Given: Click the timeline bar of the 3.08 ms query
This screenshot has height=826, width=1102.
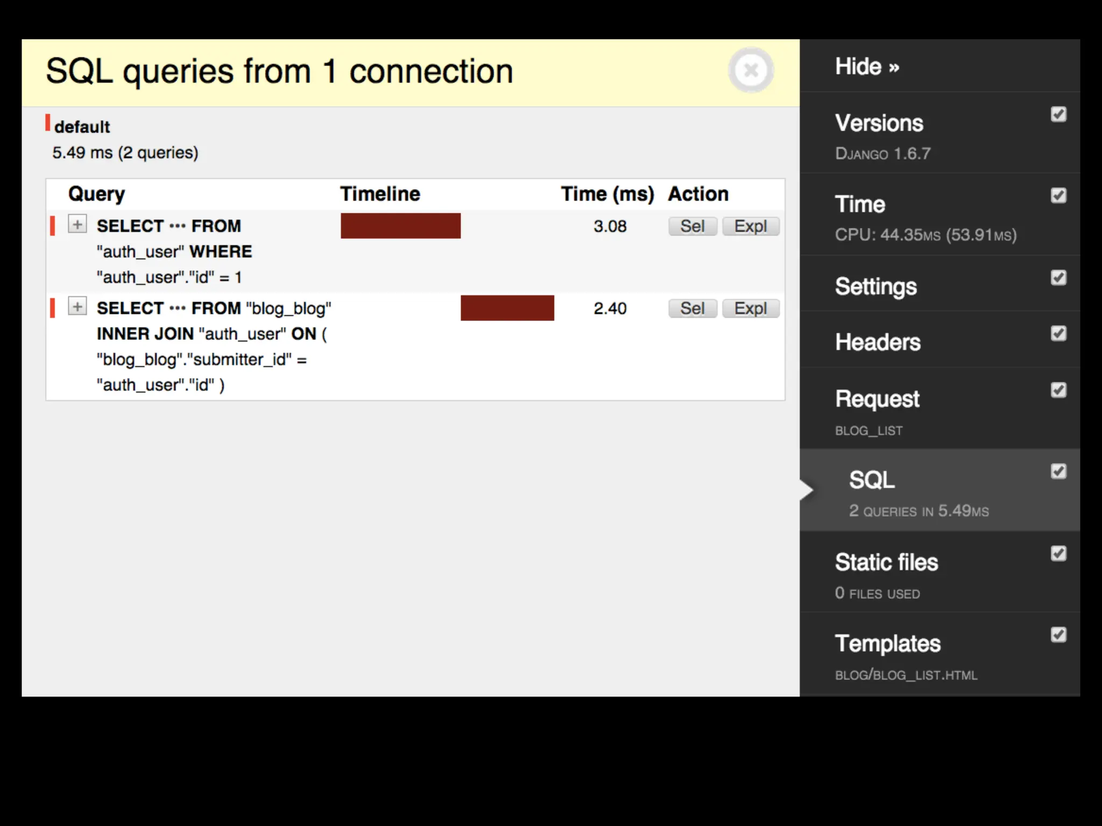Looking at the screenshot, I should [400, 226].
